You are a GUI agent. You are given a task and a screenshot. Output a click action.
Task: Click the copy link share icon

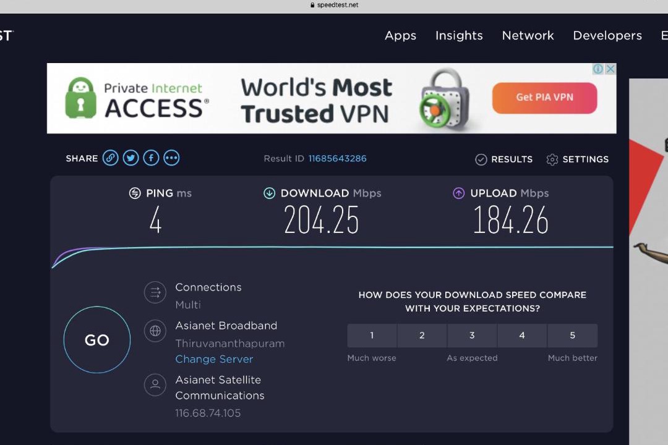point(110,158)
